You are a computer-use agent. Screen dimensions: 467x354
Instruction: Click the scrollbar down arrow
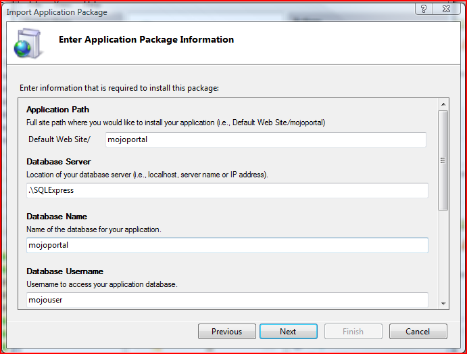pos(443,304)
